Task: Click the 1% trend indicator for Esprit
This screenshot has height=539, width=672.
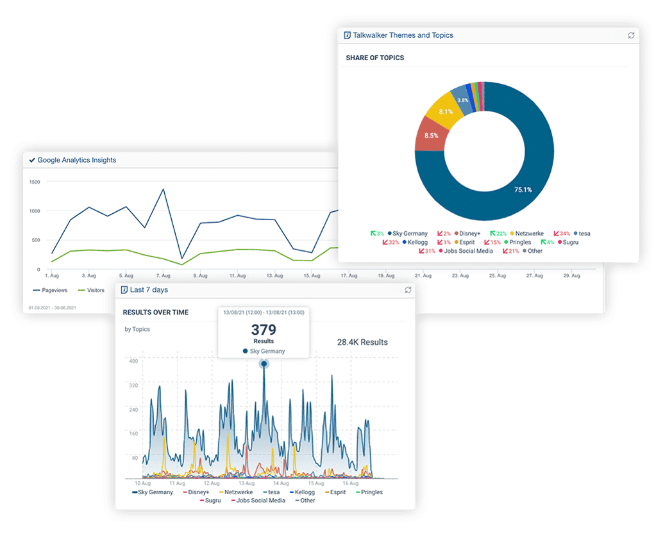Action: click(x=444, y=243)
